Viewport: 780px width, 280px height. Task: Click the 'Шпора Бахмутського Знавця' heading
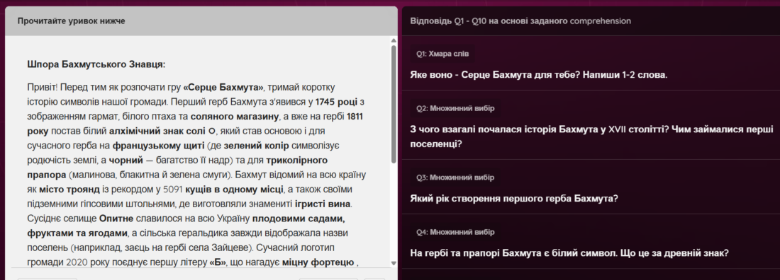96,64
